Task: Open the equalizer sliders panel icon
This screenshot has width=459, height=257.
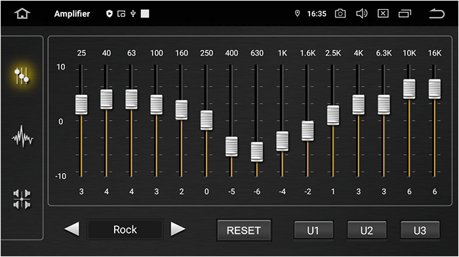Action: pos(22,75)
